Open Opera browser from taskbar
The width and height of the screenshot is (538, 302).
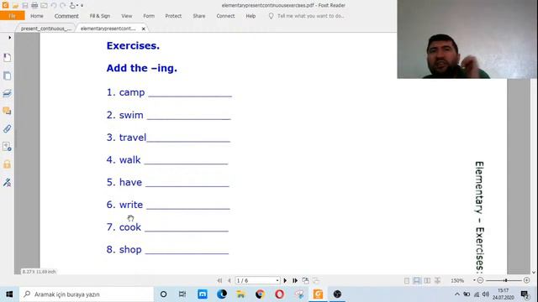(x=279, y=294)
